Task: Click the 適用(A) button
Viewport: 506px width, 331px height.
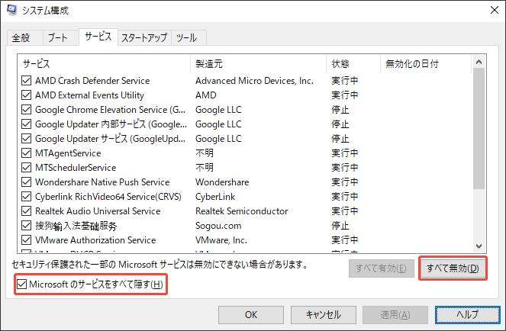Action: [x=395, y=314]
